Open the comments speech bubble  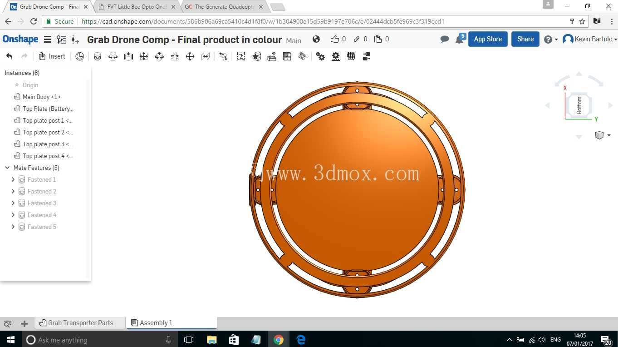point(445,40)
